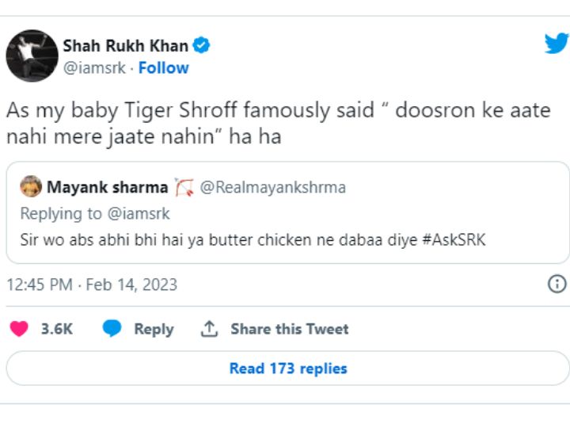Follow the @iamsrk account
The image size is (570, 428).
(x=164, y=68)
